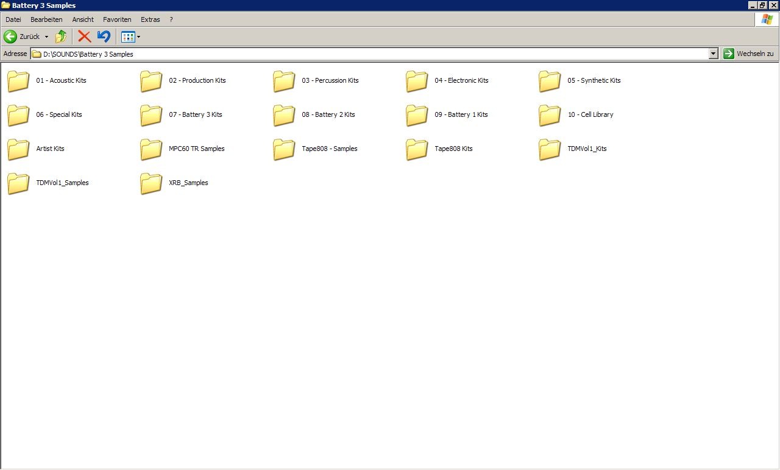Select the 02 - Production Kits folder icon
The image size is (780, 470).
151,80
